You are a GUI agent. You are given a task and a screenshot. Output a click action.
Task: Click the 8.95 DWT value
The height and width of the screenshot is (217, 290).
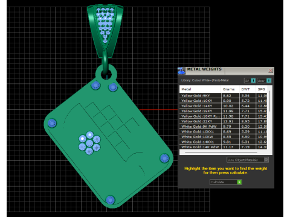tap(245, 121)
